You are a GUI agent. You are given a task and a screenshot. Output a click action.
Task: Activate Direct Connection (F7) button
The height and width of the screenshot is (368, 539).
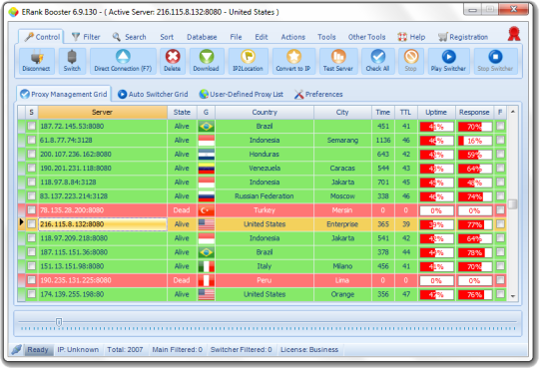pyautogui.click(x=123, y=61)
